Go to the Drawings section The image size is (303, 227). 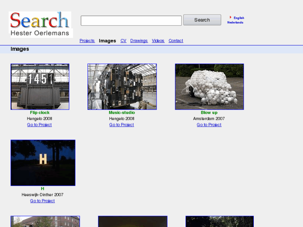(x=139, y=40)
